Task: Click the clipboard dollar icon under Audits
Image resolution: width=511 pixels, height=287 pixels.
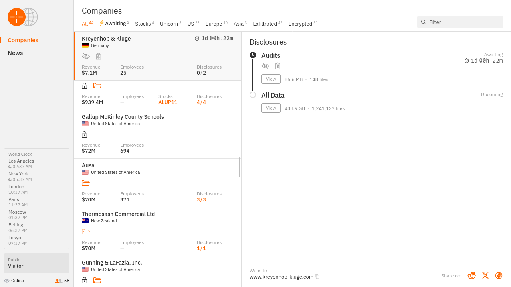Action: click(278, 66)
